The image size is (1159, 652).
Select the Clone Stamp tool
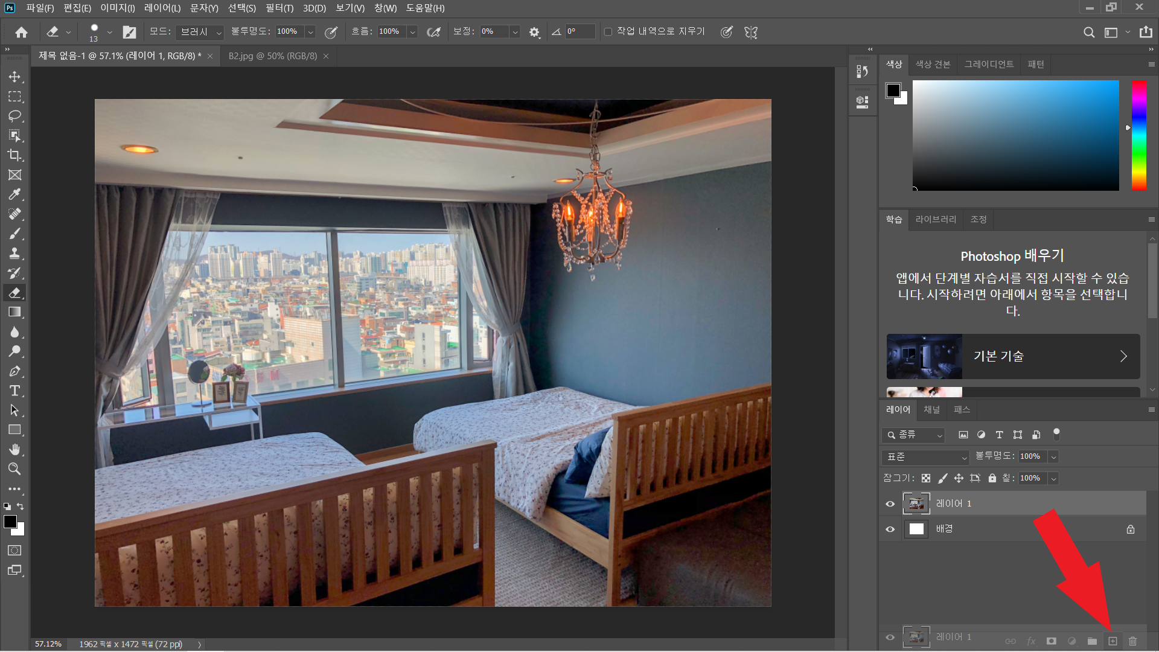pyautogui.click(x=14, y=254)
